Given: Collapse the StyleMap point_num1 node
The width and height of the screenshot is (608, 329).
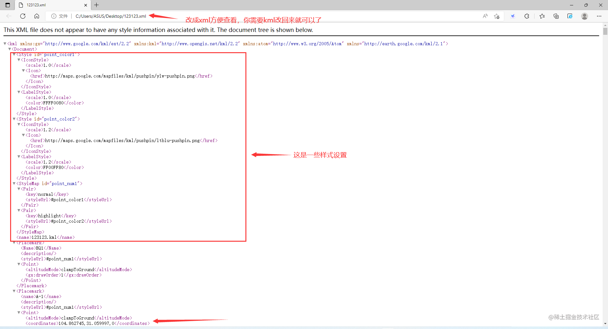Looking at the screenshot, I should tap(14, 183).
